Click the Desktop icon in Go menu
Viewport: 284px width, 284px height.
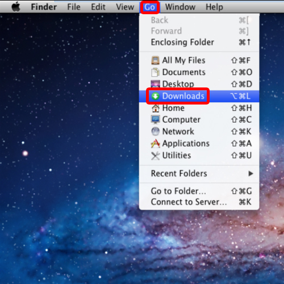155,83
